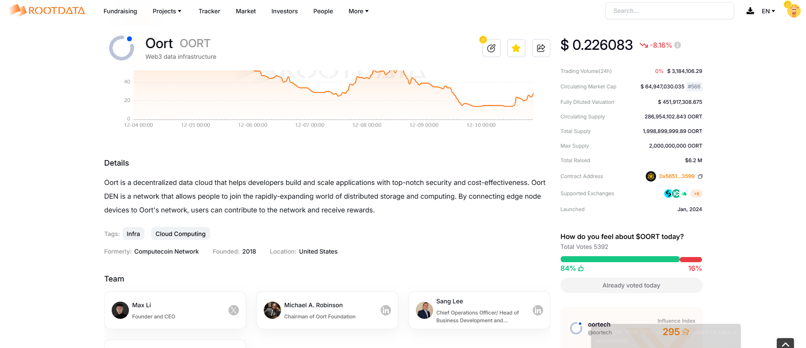806x348 pixels.
Task: Click the $ 3,184,106.29 trading volume value
Action: click(684, 71)
